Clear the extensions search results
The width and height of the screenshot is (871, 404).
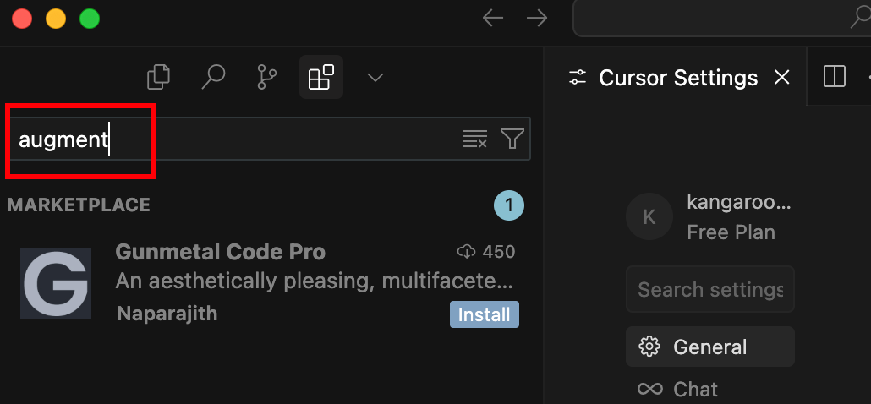click(x=475, y=139)
